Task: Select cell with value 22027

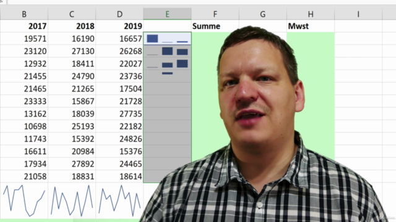Action: [119, 64]
